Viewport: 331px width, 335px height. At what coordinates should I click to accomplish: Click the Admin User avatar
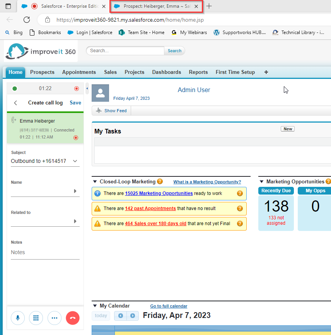(x=101, y=93)
